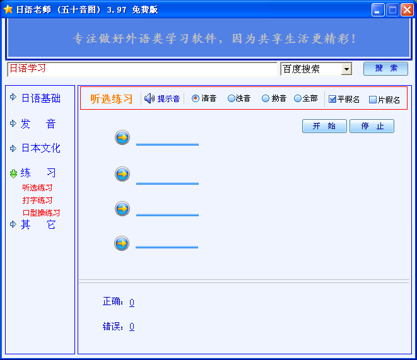Expand the 发音 section arrow

click(x=13, y=124)
